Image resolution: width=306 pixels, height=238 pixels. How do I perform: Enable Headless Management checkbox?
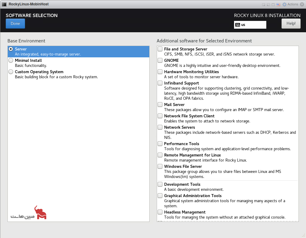point(160,212)
